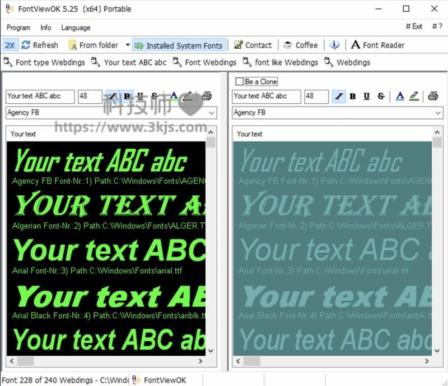
Task: Select Installed System Fonts
Action: pos(179,45)
